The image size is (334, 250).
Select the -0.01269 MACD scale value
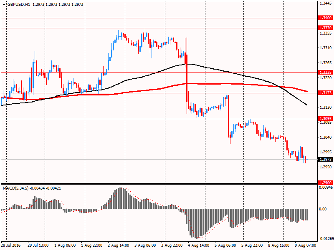(x=326, y=239)
